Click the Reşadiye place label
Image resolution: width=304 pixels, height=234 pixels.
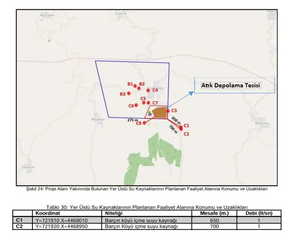click(98, 120)
